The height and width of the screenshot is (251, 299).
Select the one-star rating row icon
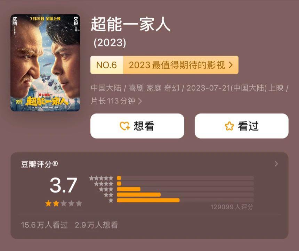[111, 200]
